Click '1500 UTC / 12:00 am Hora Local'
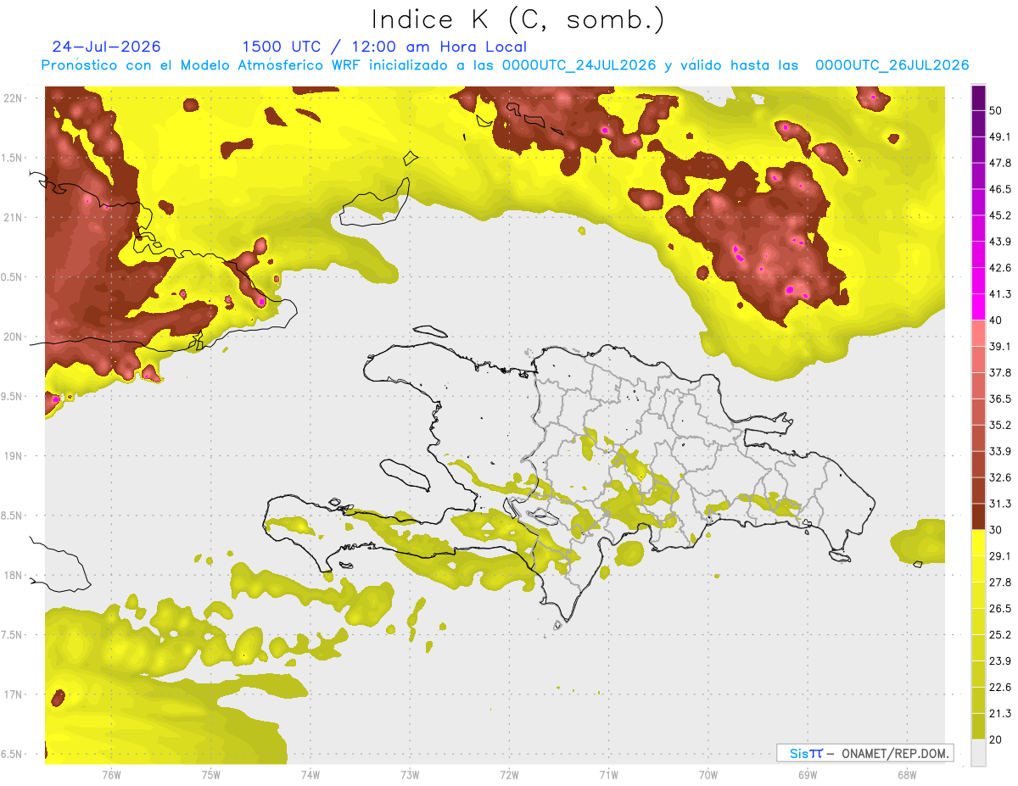This screenshot has width=1018, height=786. point(384,47)
